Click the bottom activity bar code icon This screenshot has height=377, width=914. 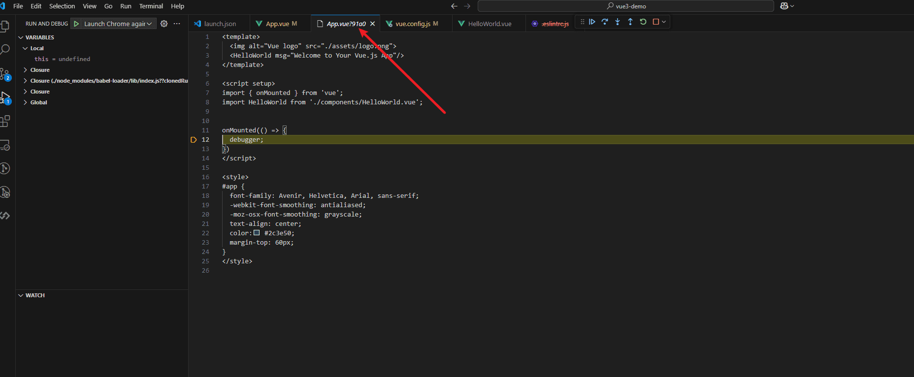(5, 216)
